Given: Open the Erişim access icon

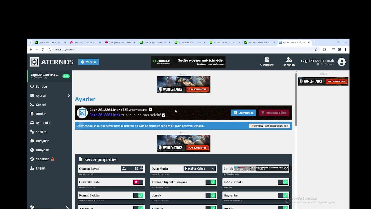Looking at the screenshot, I should [32, 168].
